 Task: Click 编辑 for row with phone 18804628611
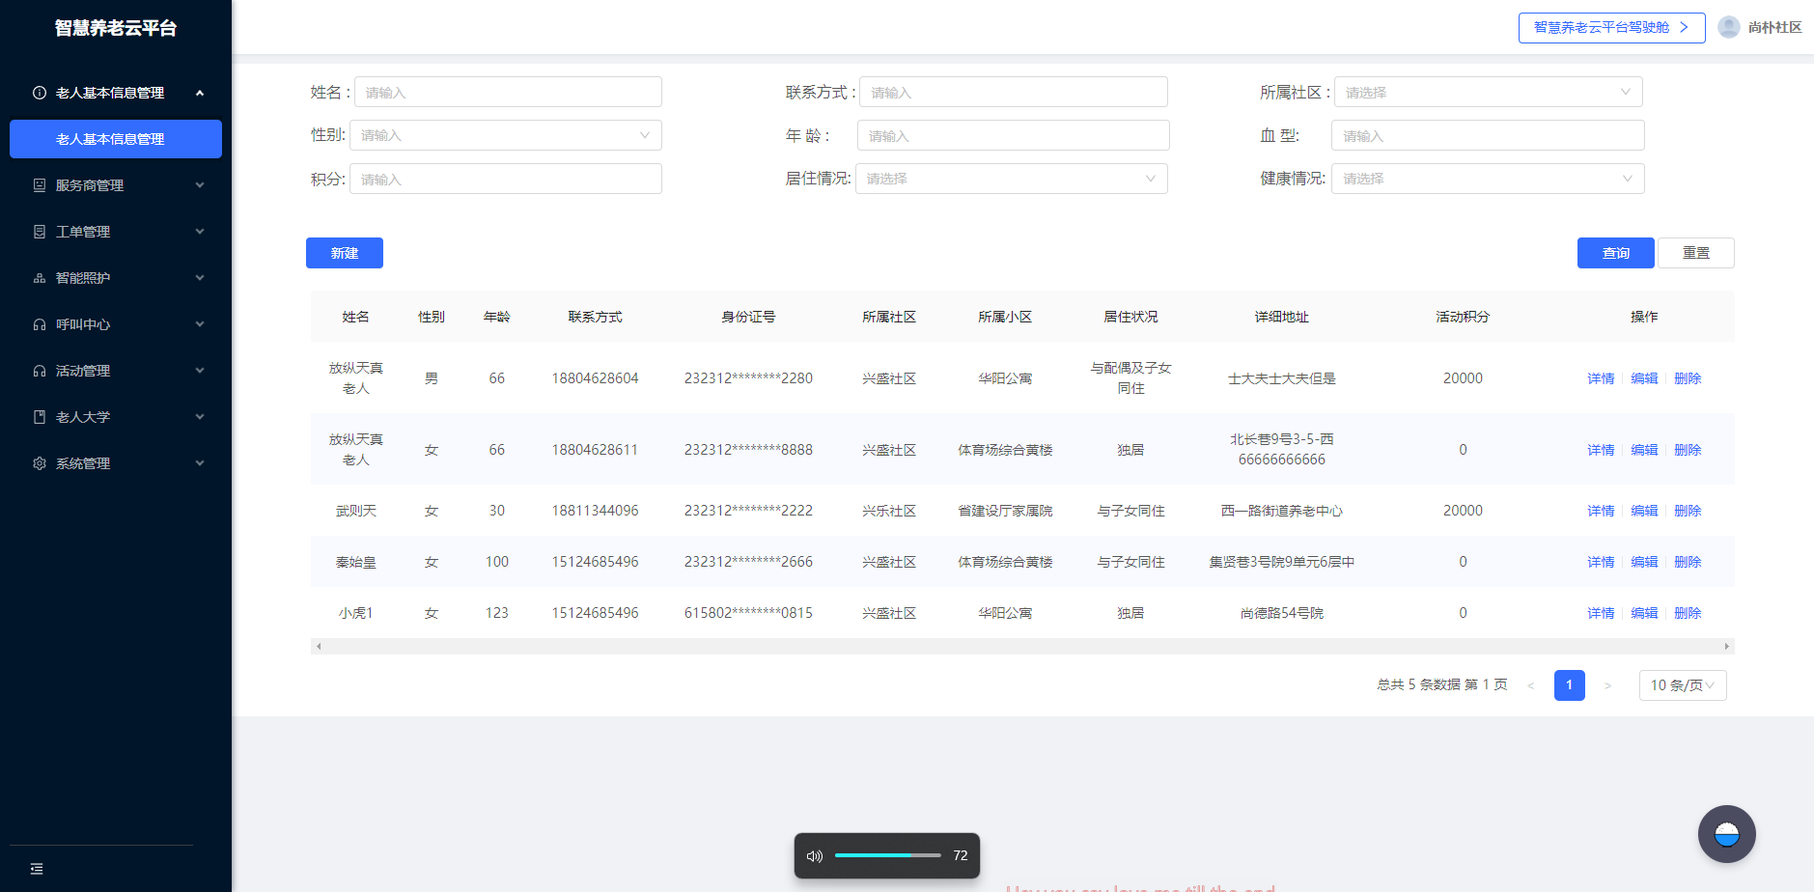click(1644, 450)
